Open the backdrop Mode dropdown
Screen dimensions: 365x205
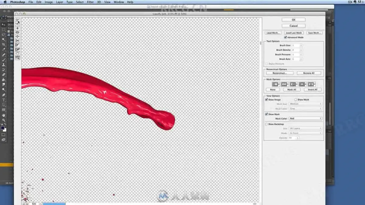click(305, 133)
